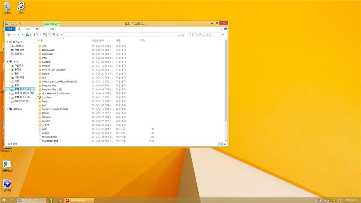The width and height of the screenshot is (361, 203).
Task: Expand 로컬 디스크 (C:) tree node
Action: (9, 89)
